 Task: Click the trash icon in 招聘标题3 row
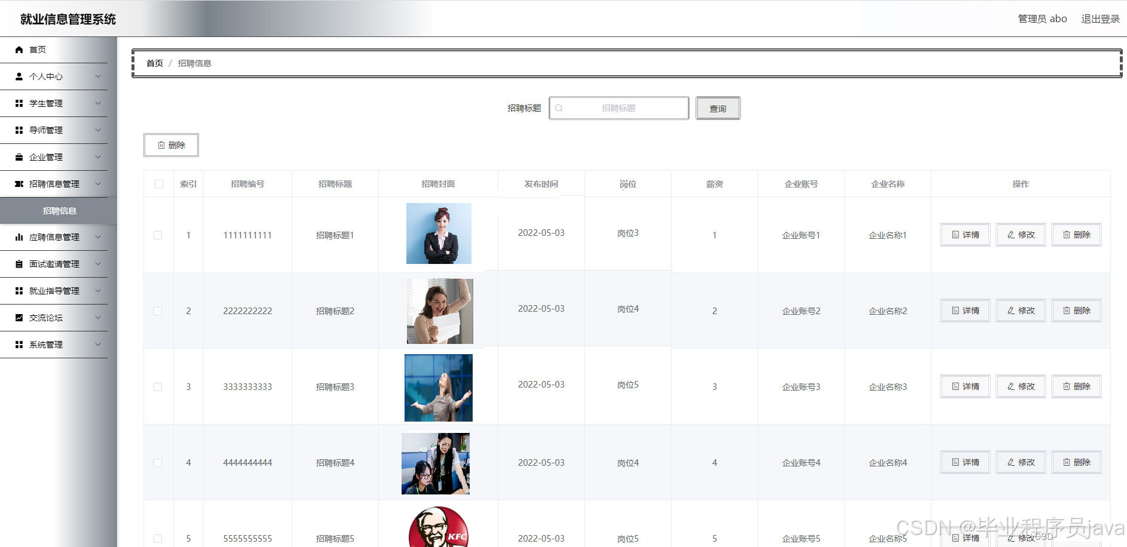click(x=1067, y=386)
